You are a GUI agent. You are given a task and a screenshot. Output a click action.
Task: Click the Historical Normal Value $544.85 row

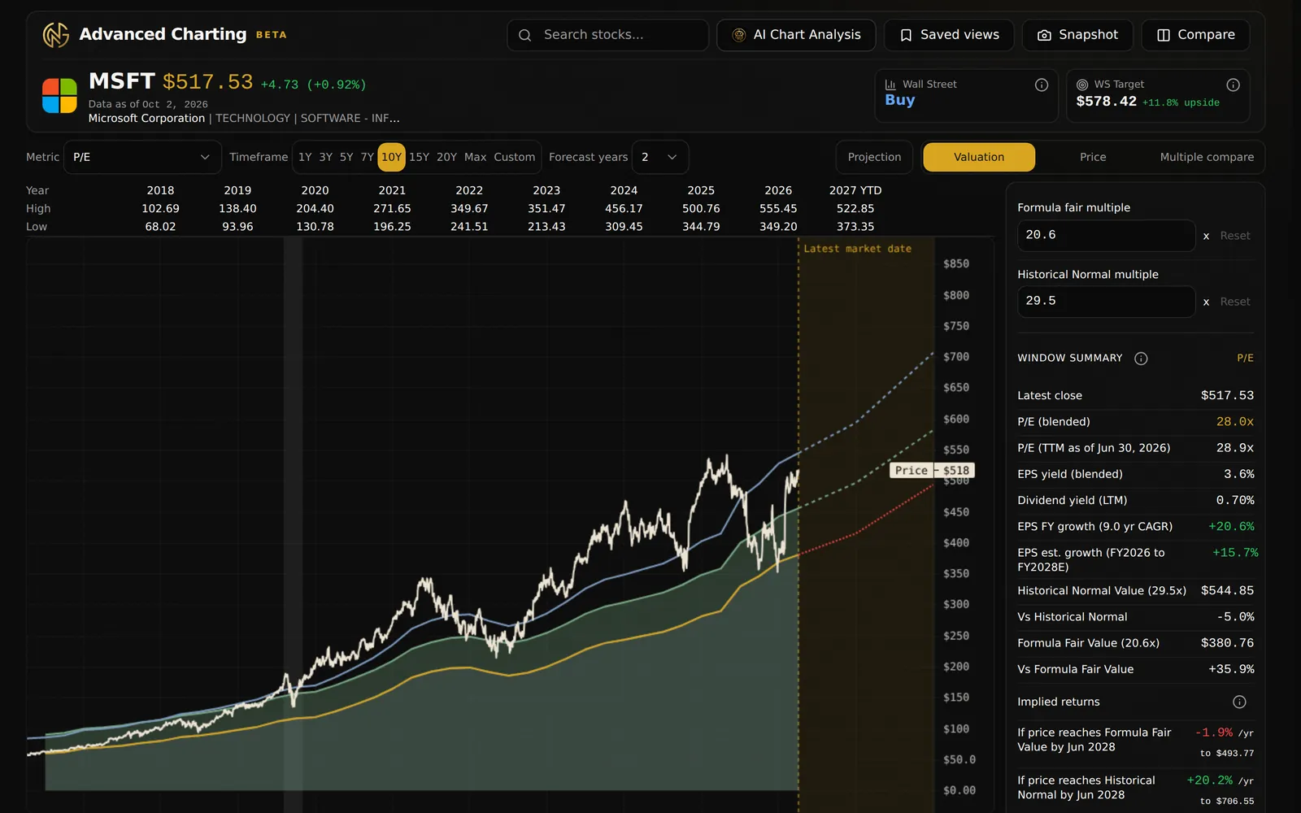click(1135, 590)
